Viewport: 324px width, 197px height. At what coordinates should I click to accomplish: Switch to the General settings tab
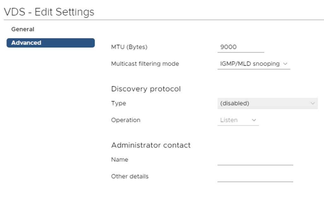pyautogui.click(x=23, y=29)
